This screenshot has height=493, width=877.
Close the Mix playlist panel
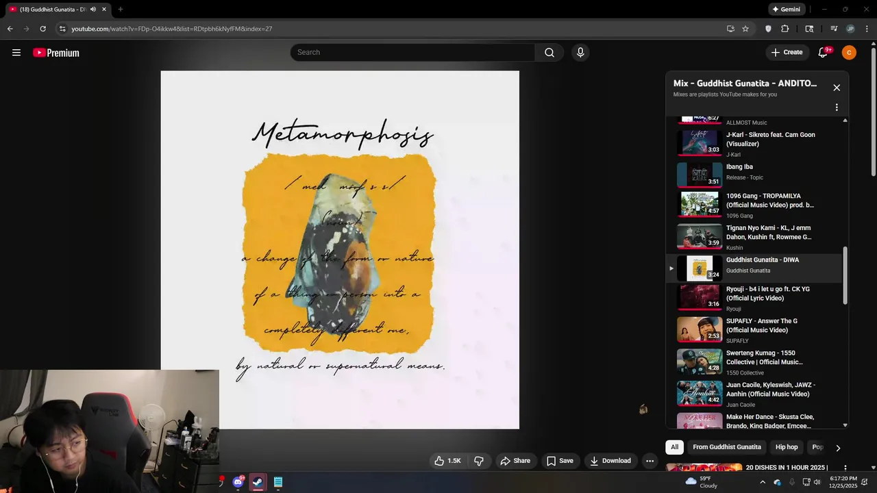pyautogui.click(x=837, y=88)
